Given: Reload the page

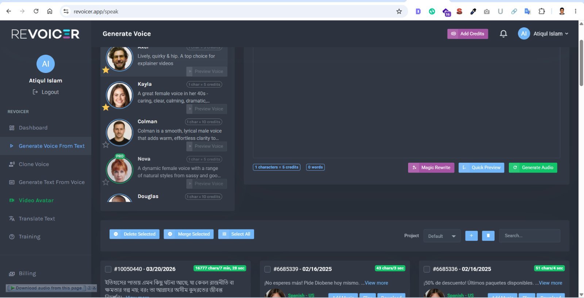Looking at the screenshot, I should (36, 11).
